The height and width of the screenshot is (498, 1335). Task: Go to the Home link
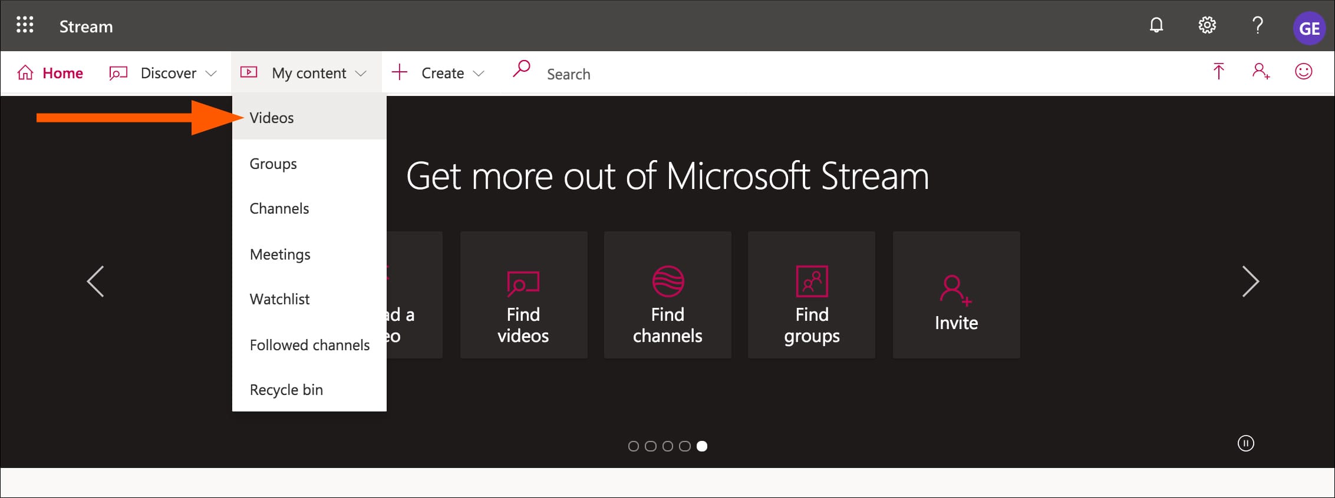click(x=51, y=73)
